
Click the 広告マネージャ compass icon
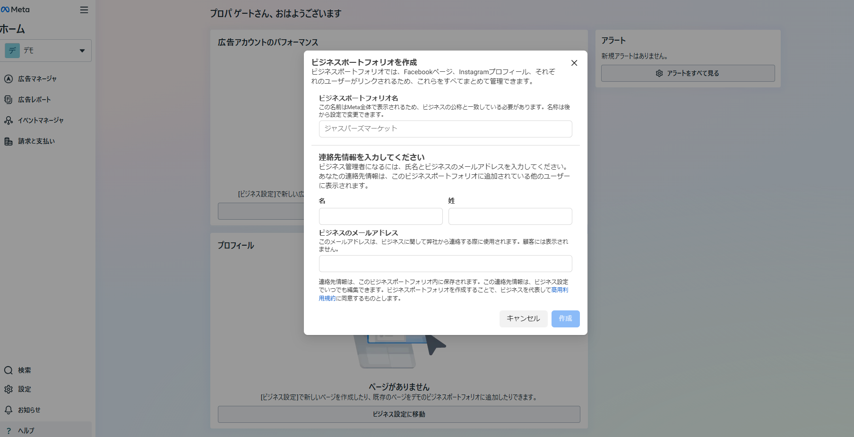tap(9, 79)
